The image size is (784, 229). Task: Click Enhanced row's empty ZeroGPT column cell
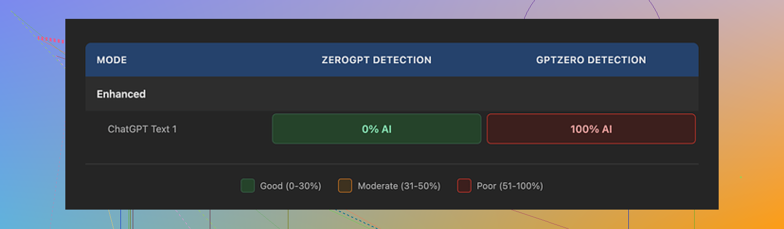coord(377,94)
